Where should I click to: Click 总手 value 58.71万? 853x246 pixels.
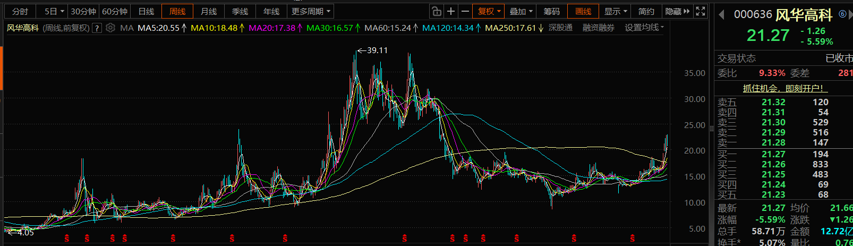[768, 231]
